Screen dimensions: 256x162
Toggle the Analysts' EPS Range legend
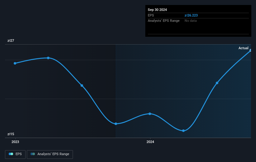[x=50, y=154]
